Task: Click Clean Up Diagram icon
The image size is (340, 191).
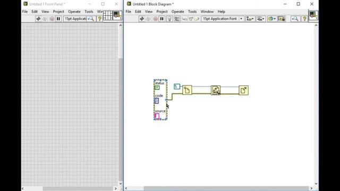Action: [x=282, y=19]
